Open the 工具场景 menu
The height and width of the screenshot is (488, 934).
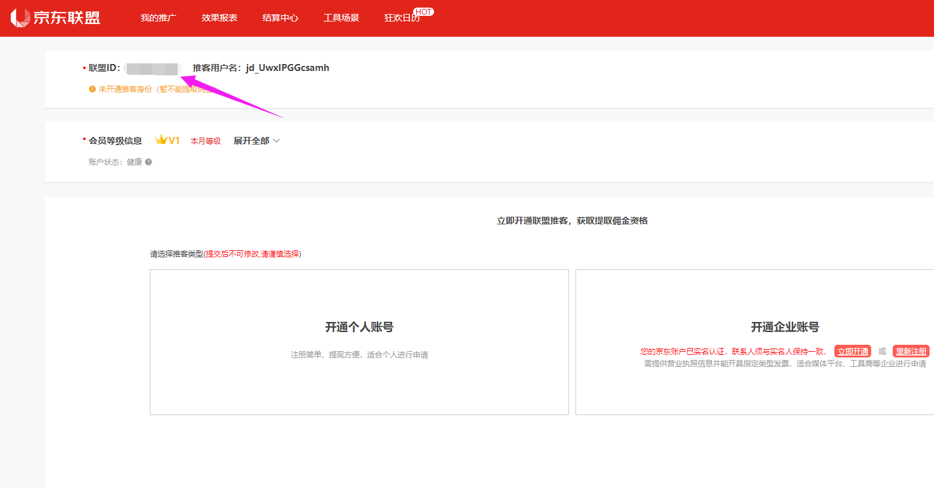pos(341,18)
